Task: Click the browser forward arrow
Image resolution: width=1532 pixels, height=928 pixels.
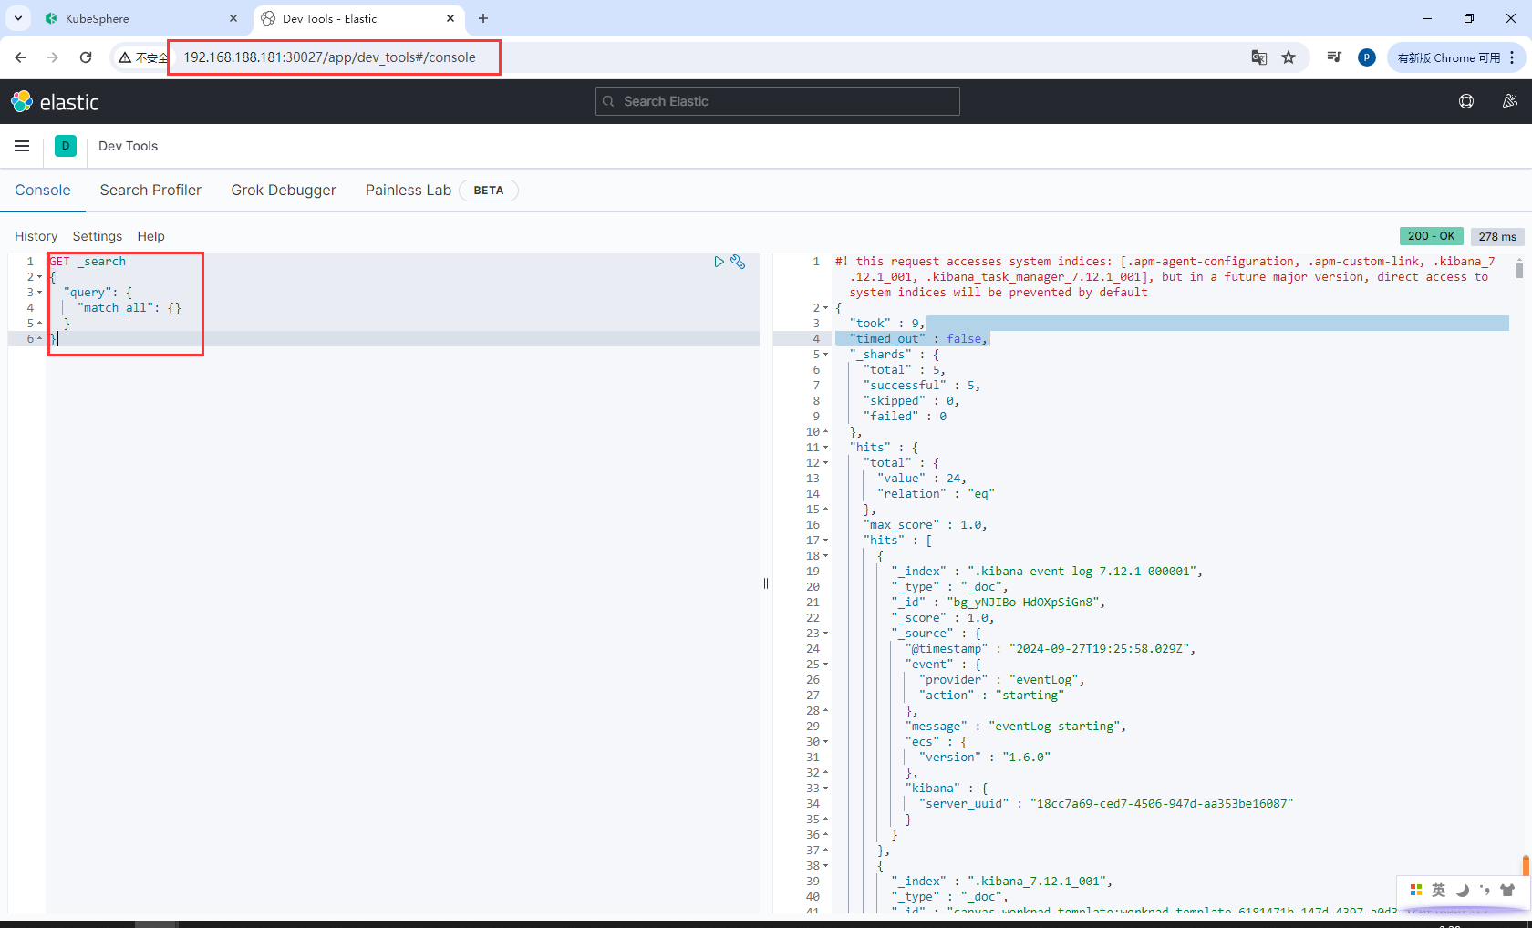Action: [x=53, y=57]
